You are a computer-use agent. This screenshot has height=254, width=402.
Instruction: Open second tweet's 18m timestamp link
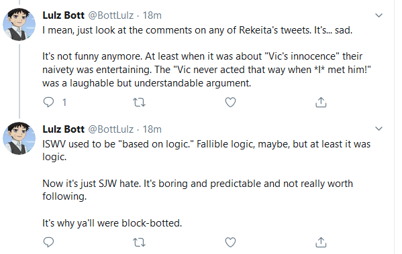tap(152, 129)
